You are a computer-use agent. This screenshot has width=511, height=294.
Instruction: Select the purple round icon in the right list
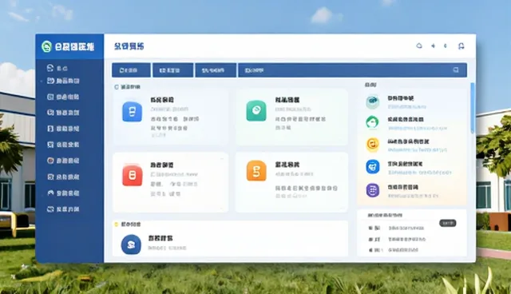tap(373, 190)
